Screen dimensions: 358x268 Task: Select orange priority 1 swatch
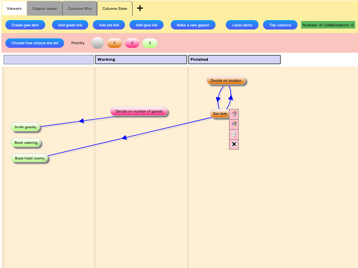114,43
